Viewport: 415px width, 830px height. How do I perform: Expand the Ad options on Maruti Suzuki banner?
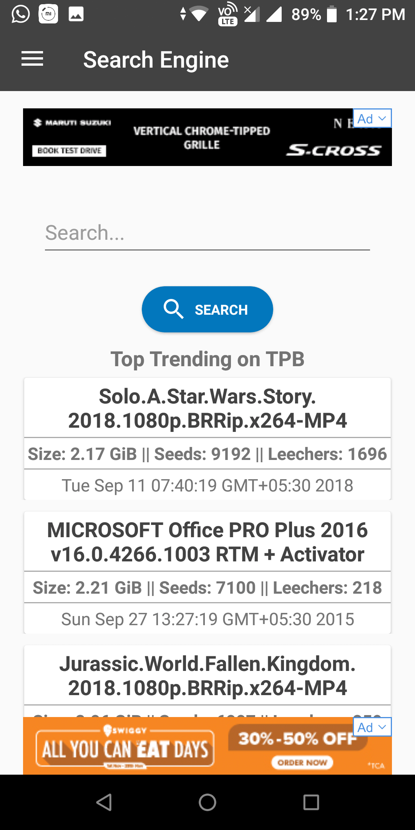click(x=372, y=118)
